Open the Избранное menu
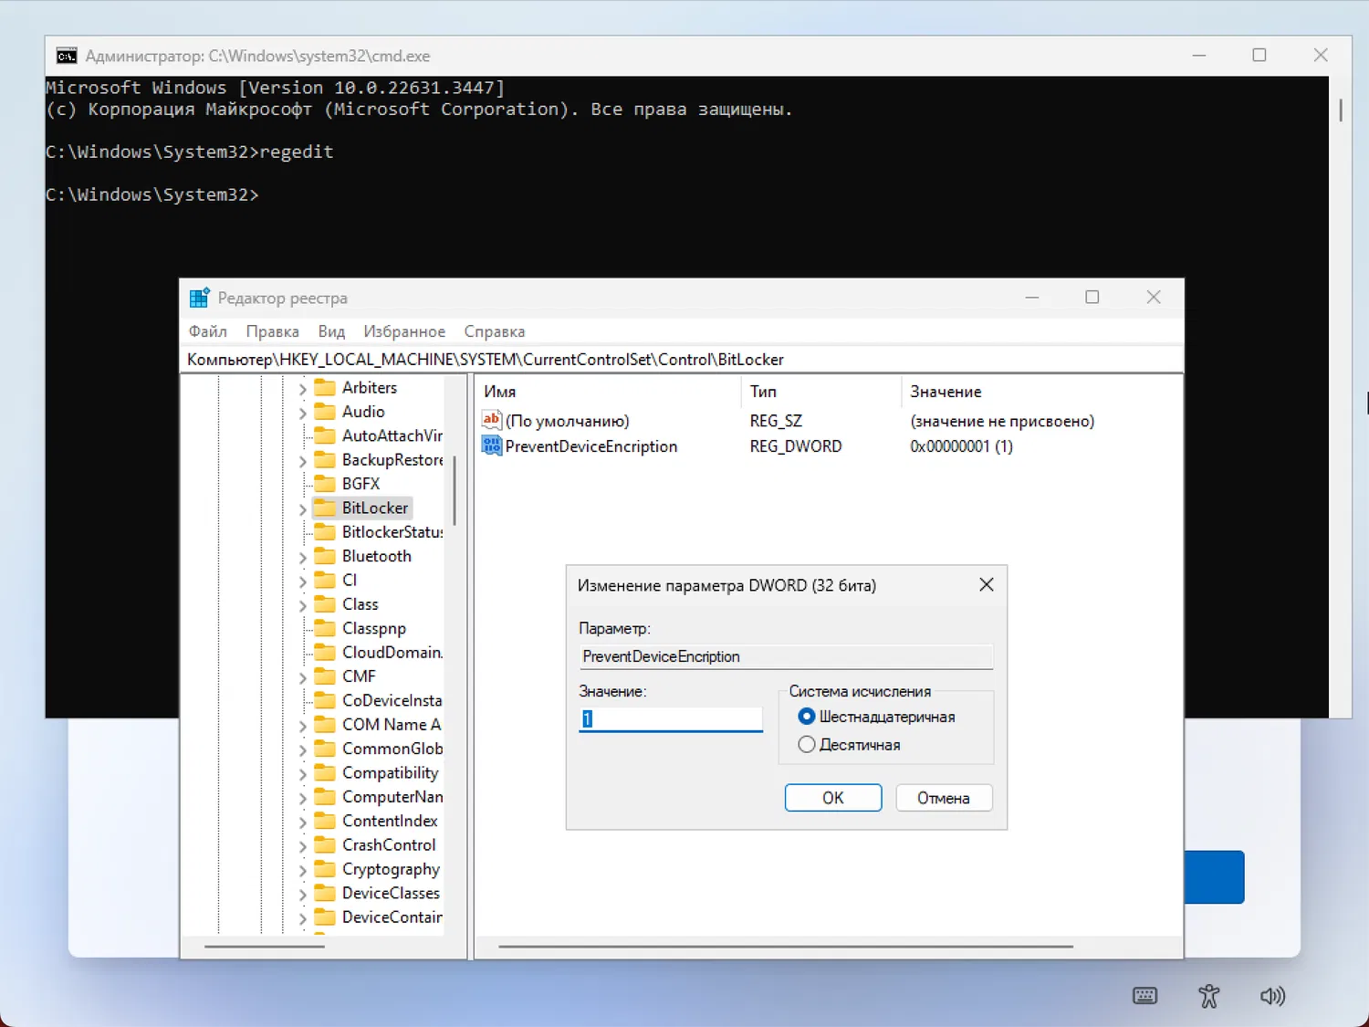This screenshot has height=1027, width=1369. coord(404,331)
